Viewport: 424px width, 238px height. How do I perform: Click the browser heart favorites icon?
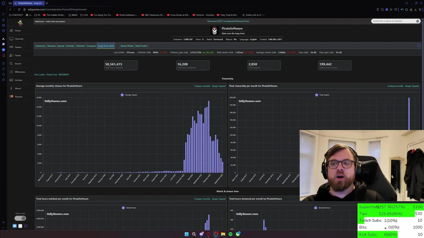(396, 10)
